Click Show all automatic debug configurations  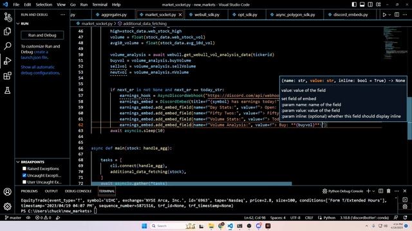tap(40, 70)
